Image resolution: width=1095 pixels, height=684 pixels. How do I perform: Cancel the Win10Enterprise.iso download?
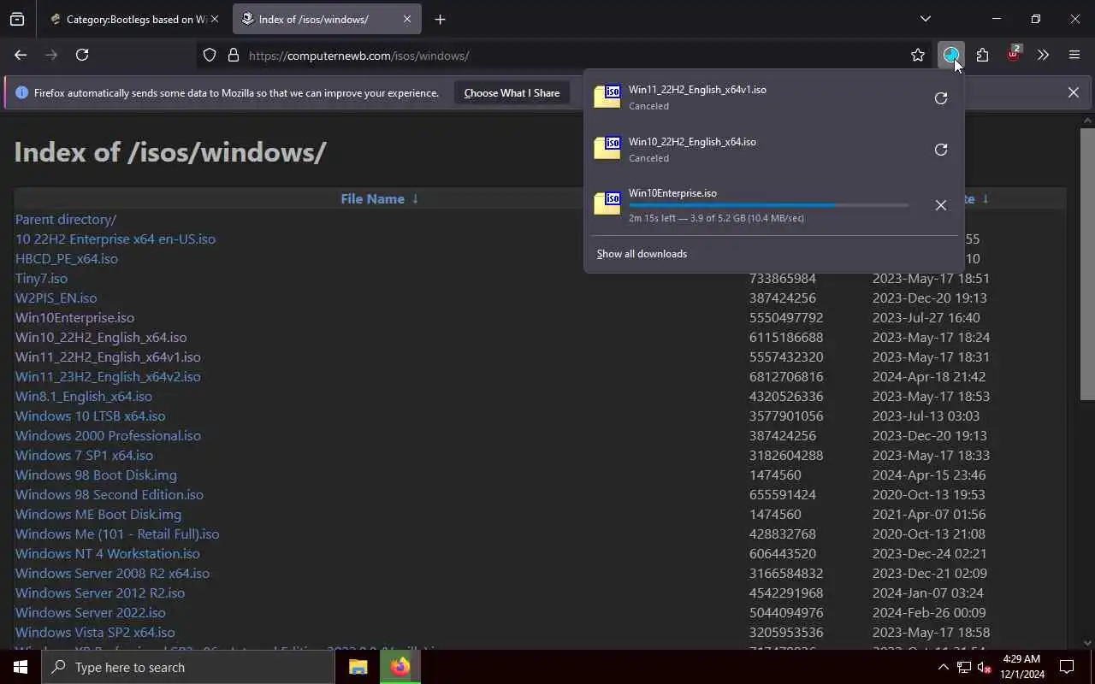click(941, 205)
